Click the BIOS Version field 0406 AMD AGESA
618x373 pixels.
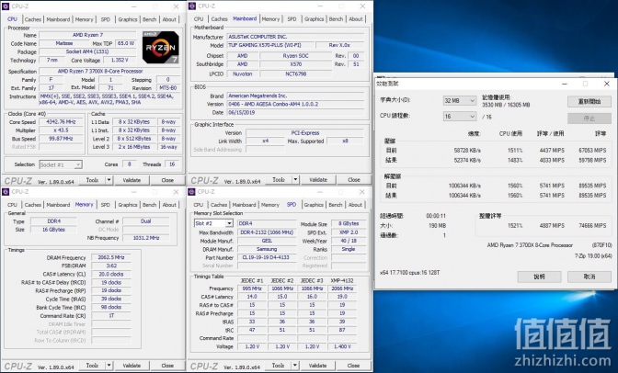[x=295, y=105]
